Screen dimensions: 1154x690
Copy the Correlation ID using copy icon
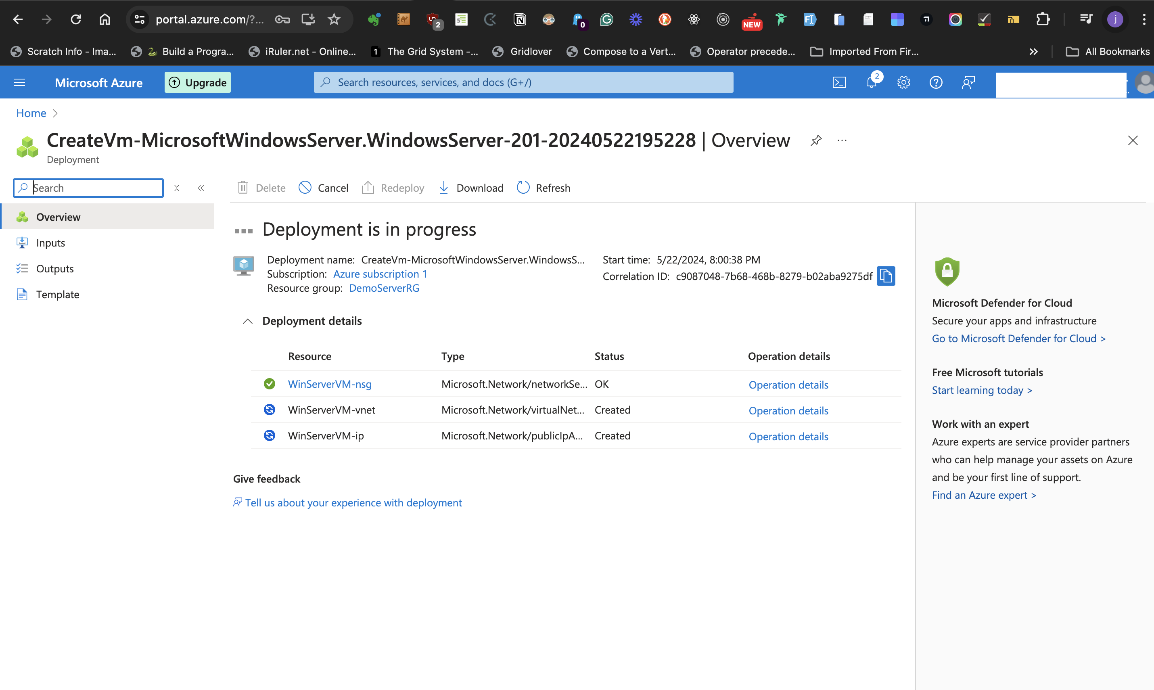(x=885, y=276)
